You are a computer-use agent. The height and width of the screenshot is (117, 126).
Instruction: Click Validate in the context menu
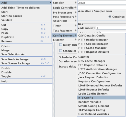click(x=26, y=20)
